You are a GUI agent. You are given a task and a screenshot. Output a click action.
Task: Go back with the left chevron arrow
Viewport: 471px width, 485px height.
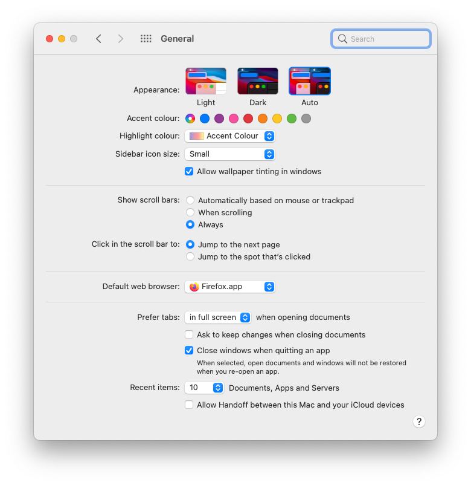pos(98,39)
